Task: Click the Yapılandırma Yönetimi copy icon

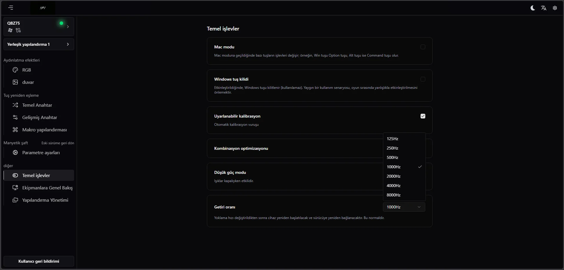Action: [x=15, y=200]
